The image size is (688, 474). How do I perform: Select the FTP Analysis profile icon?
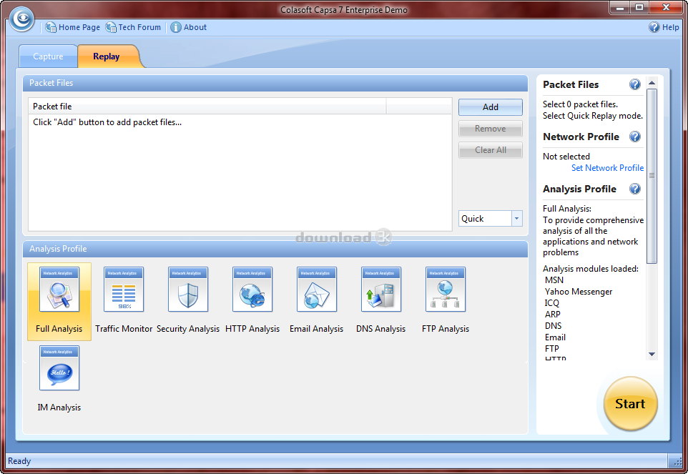(446, 290)
